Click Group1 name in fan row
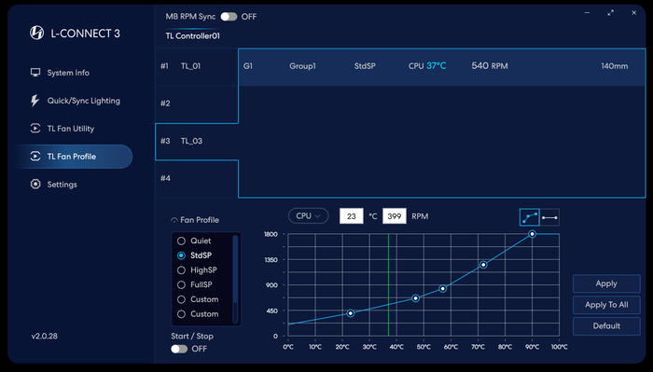The height and width of the screenshot is (372, 653). (302, 66)
